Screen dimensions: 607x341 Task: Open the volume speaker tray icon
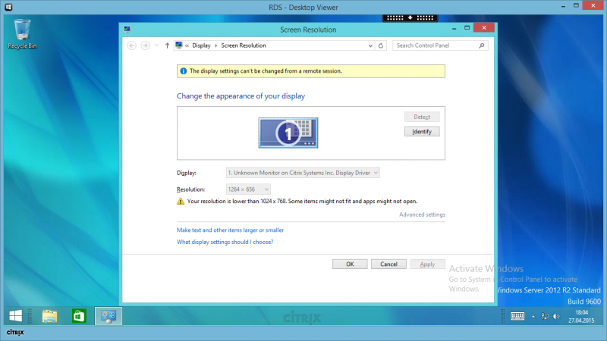(556, 316)
